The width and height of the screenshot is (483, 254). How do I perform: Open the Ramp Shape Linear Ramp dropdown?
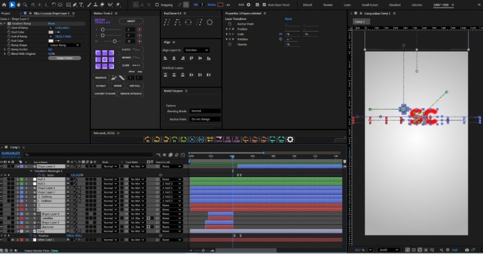click(x=64, y=45)
